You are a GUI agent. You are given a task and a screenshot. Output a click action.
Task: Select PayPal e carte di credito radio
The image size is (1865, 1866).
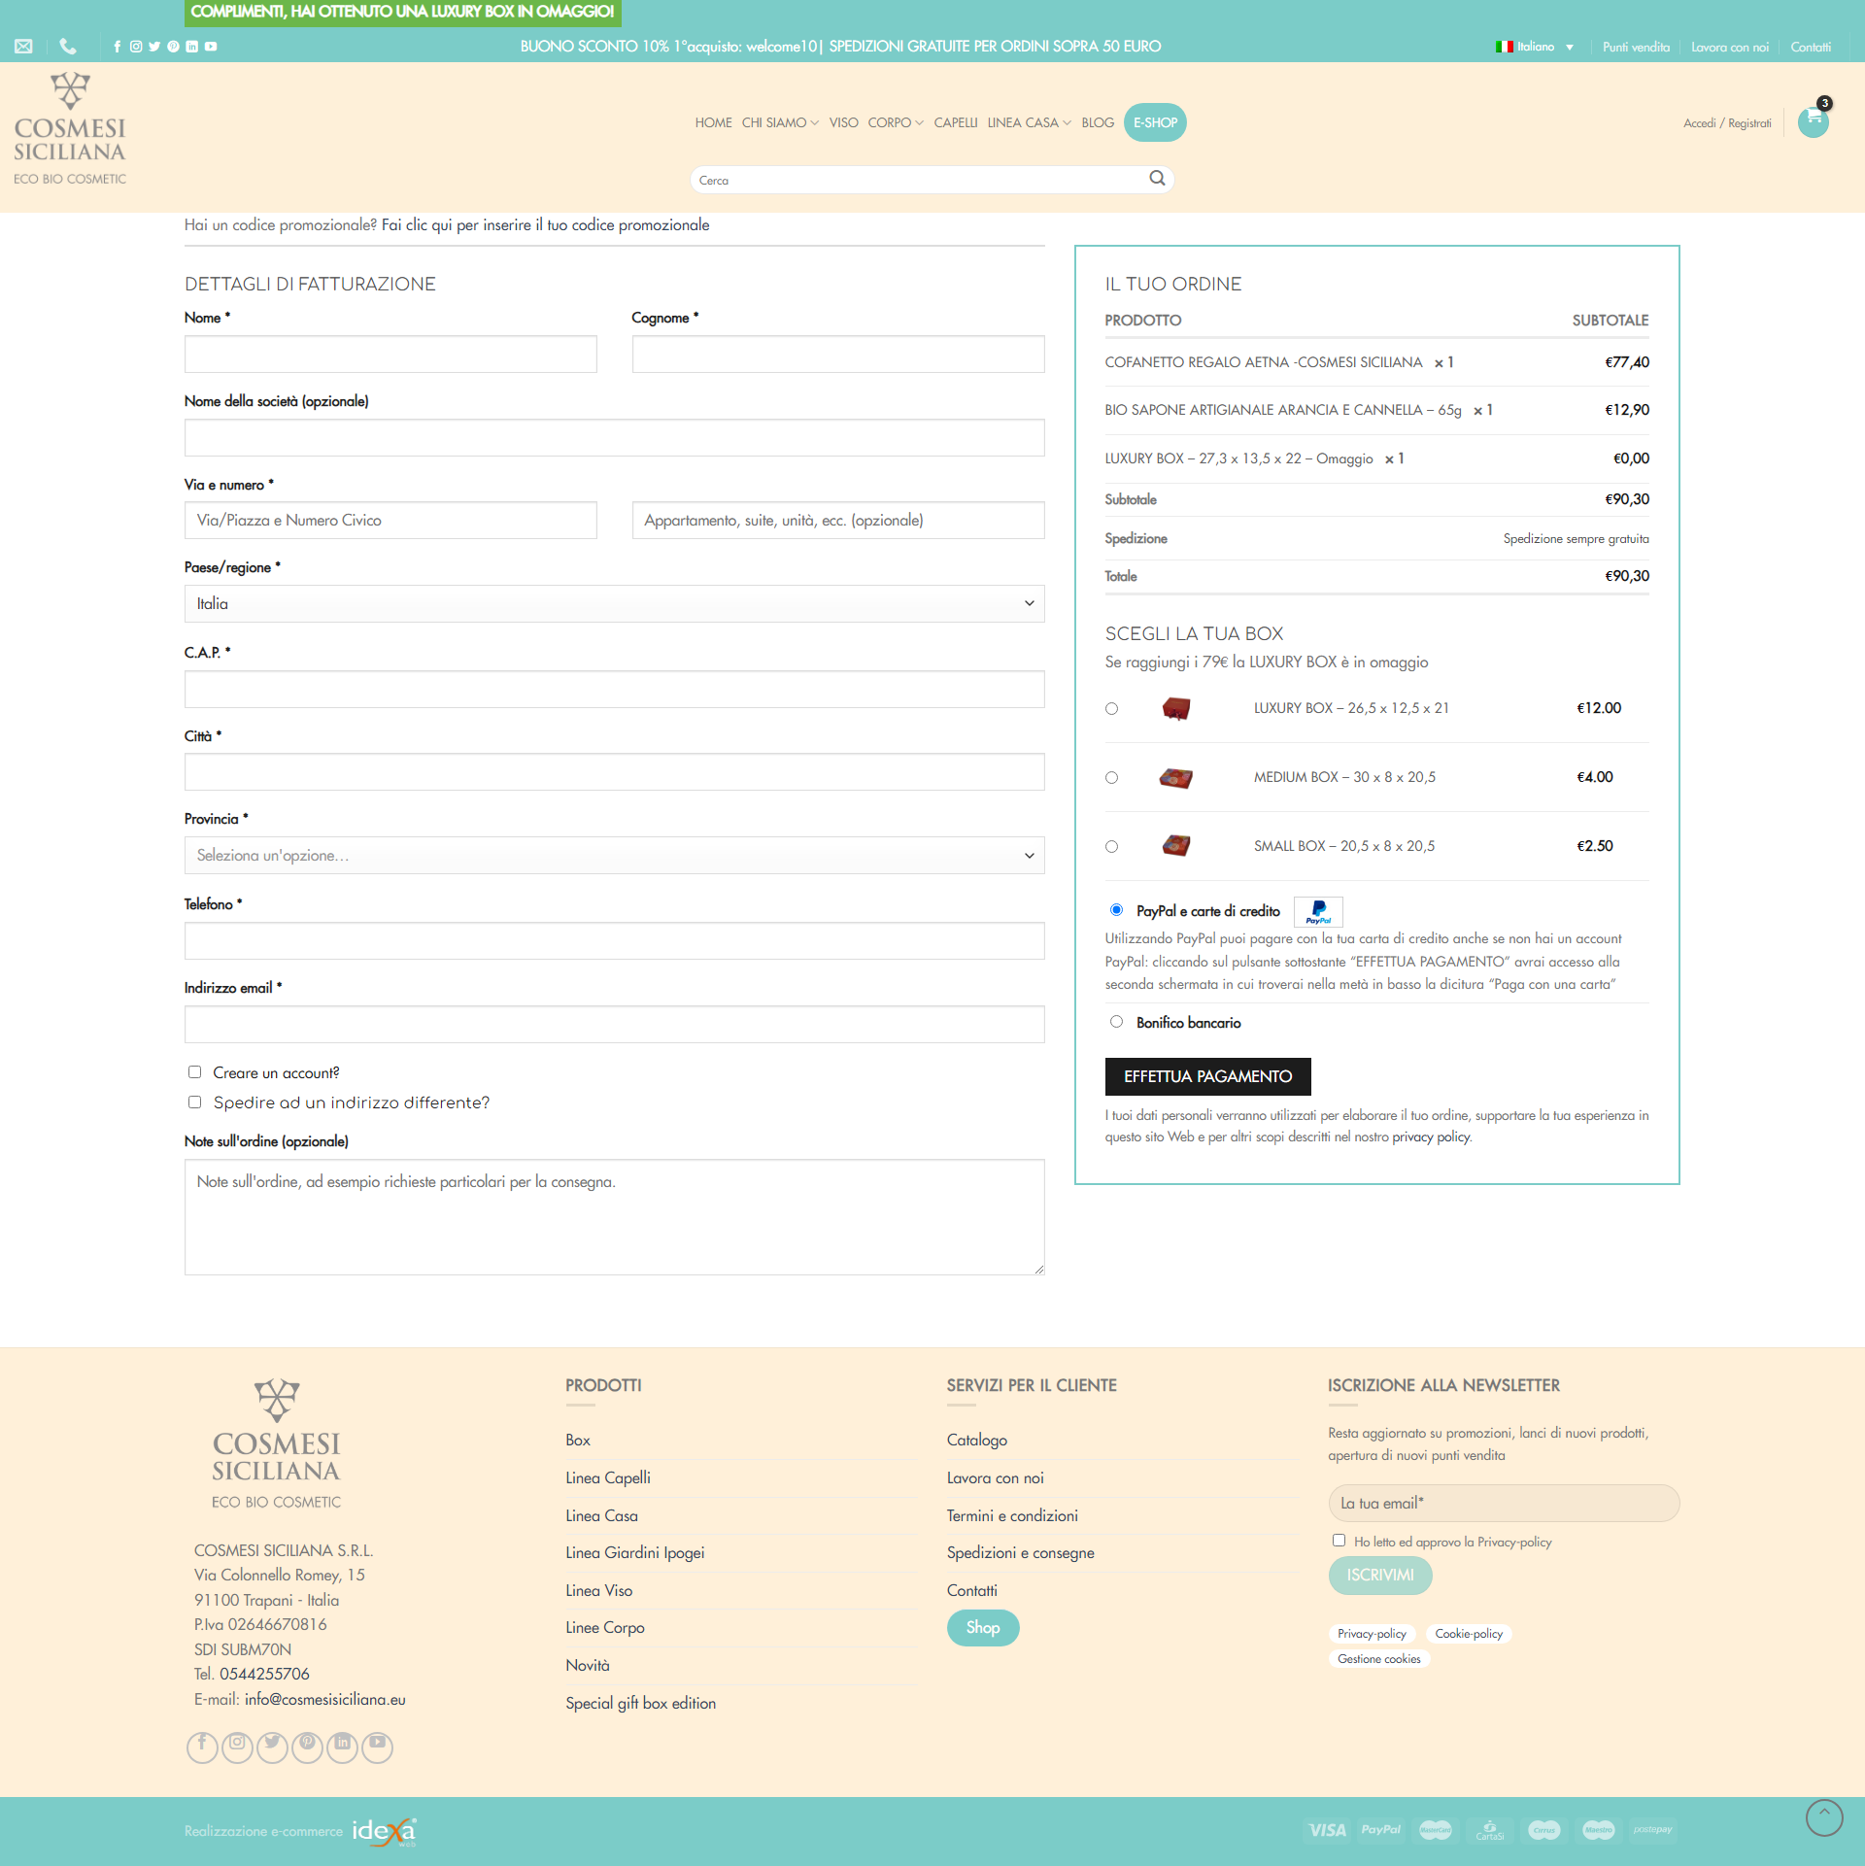[x=1117, y=910]
